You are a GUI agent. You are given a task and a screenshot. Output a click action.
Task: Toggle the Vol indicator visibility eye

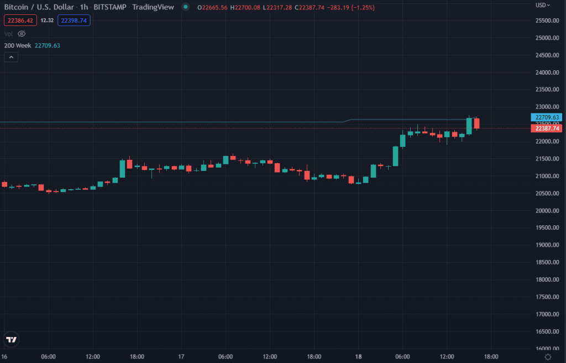coord(22,34)
